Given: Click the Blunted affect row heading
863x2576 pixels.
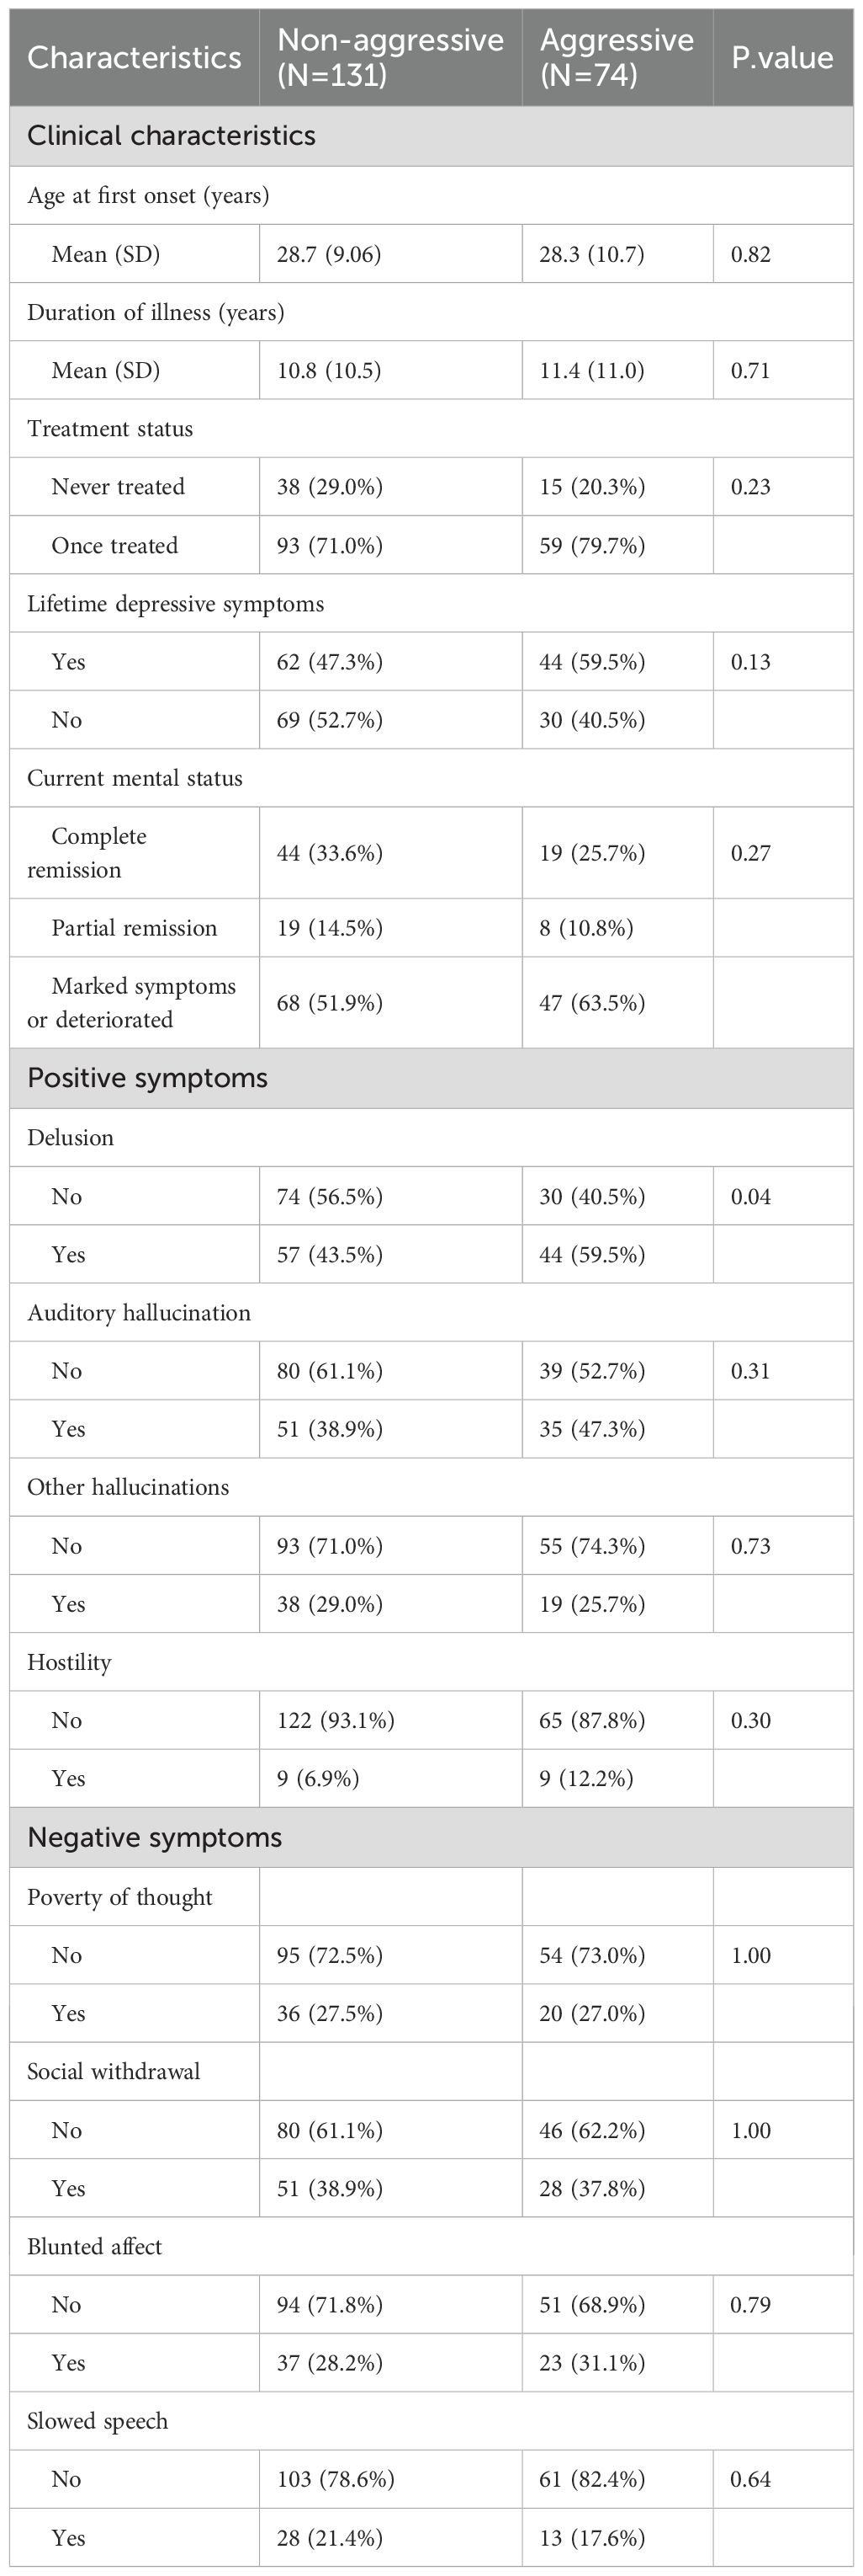Looking at the screenshot, I should 94,2246.
